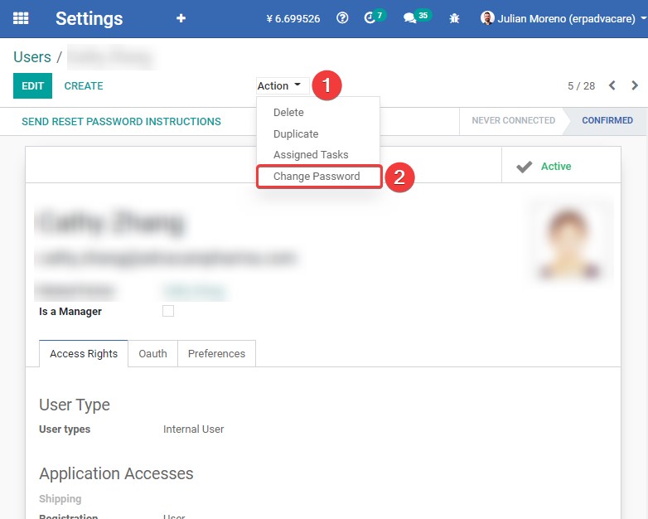The height and width of the screenshot is (519, 648).
Task: Click Julian Moreno's avatar picture
Action: pos(487,18)
